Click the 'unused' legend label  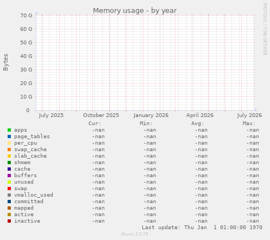(24, 182)
